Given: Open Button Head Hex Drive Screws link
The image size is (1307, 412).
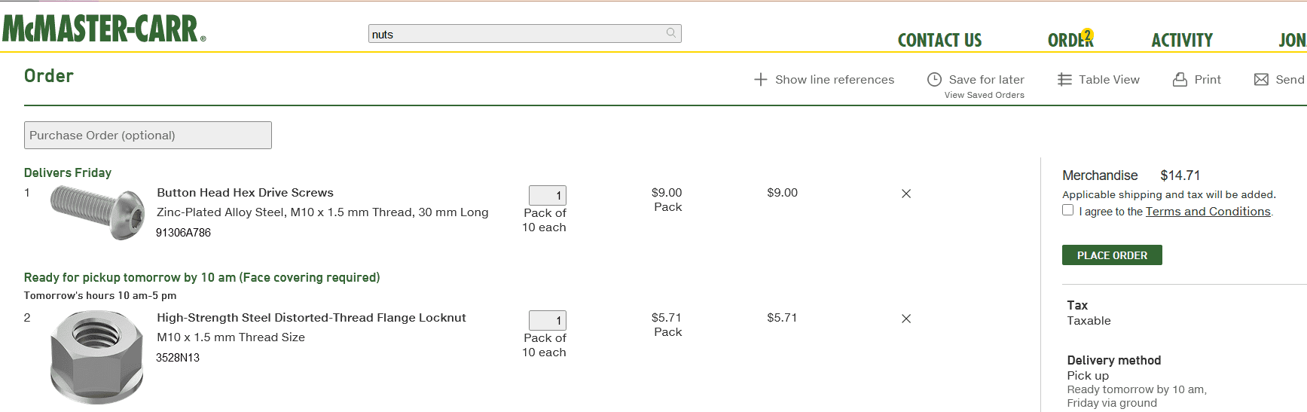Looking at the screenshot, I should (245, 193).
